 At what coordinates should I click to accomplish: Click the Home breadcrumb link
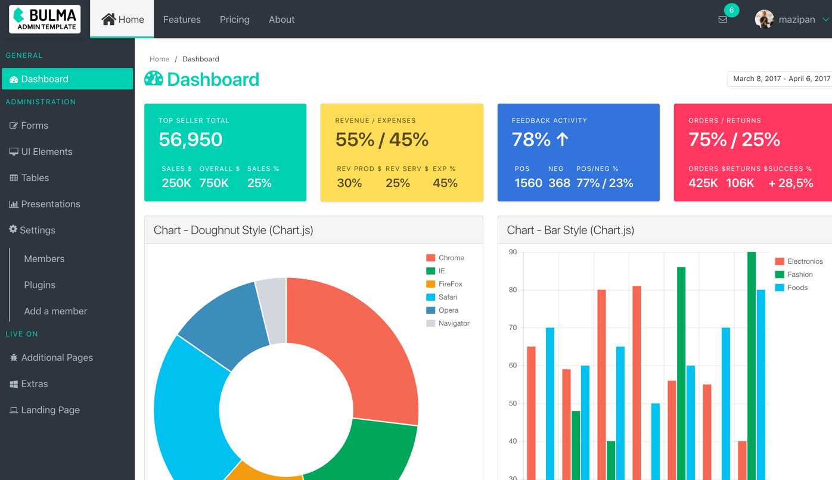[159, 59]
